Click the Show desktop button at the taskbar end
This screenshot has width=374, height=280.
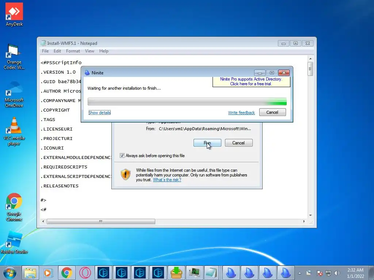pyautogui.click(x=371, y=273)
